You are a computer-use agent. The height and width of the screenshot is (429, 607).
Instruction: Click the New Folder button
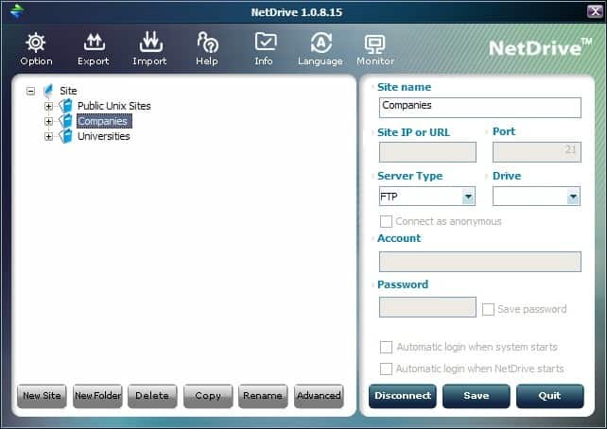97,396
